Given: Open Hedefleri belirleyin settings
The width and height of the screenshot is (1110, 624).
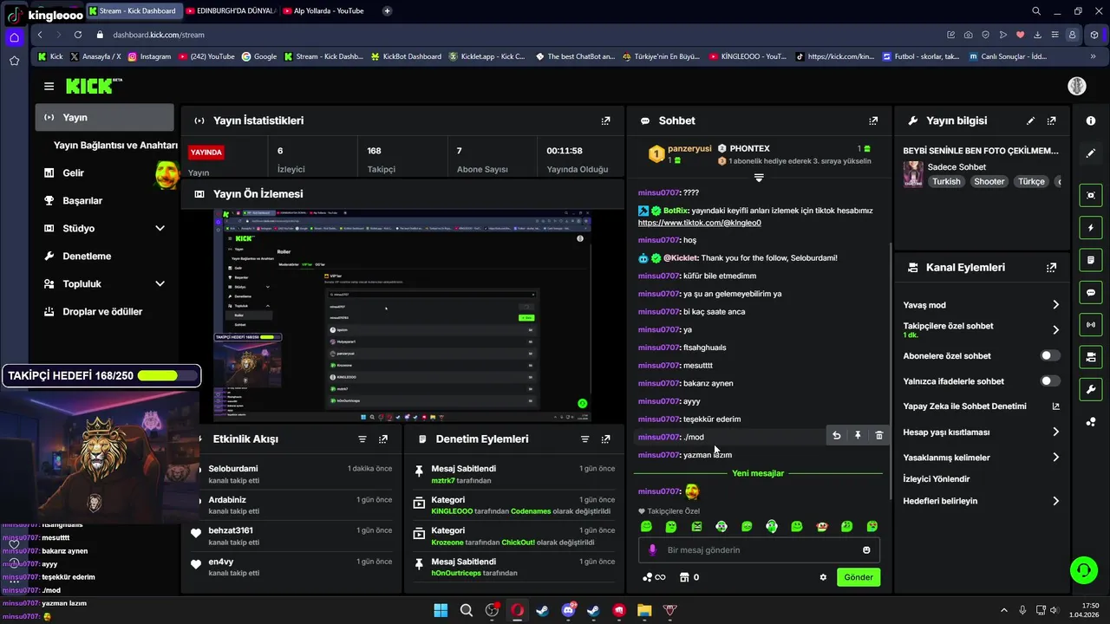Looking at the screenshot, I should pos(982,501).
